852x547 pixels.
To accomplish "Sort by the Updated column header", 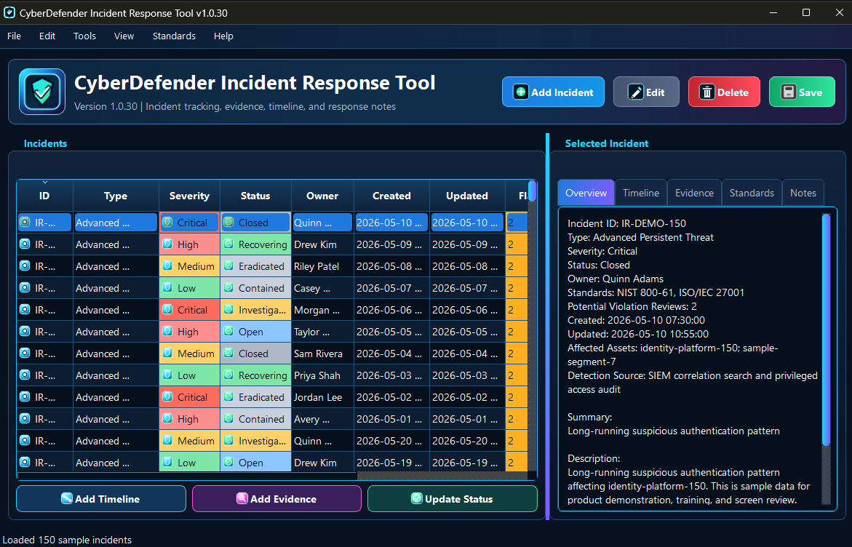I will [467, 196].
